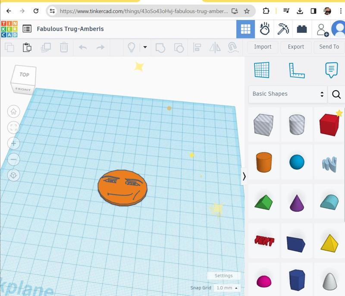This screenshot has height=296, width=345.
Task: Pick the dark blue Wedge shape
Action: pos(296,243)
